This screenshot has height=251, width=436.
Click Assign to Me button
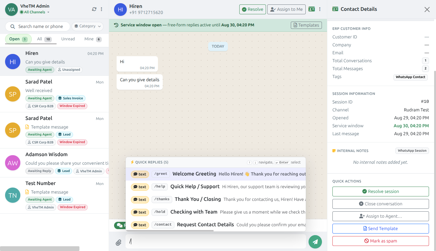(x=286, y=10)
